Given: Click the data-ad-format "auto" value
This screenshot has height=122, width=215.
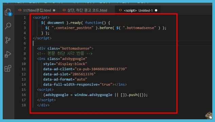Looking at the screenshot, I should 81,79.
